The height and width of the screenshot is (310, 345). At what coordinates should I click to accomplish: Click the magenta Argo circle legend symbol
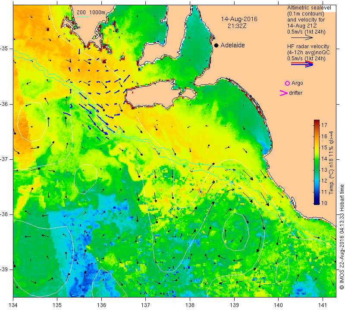point(287,83)
